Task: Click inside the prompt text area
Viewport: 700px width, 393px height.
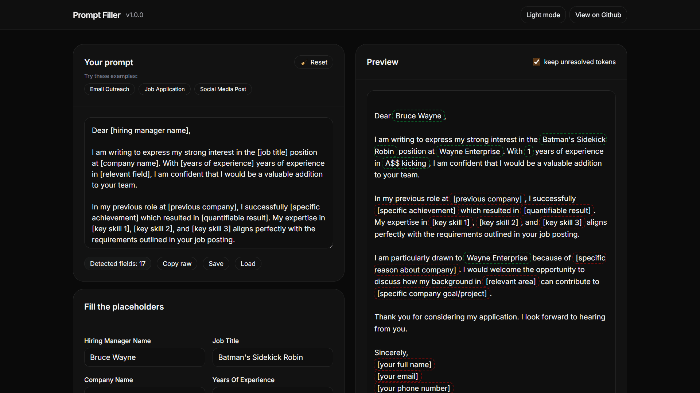Action: click(x=209, y=183)
